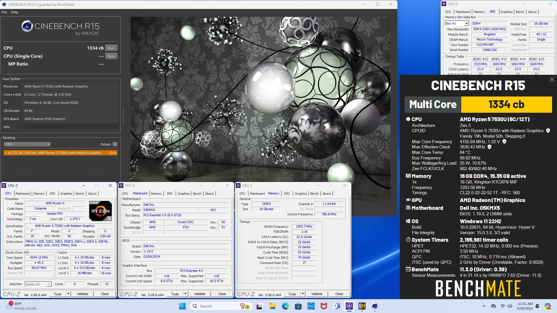Open Microsoft Store from the taskbar

pos(298,306)
